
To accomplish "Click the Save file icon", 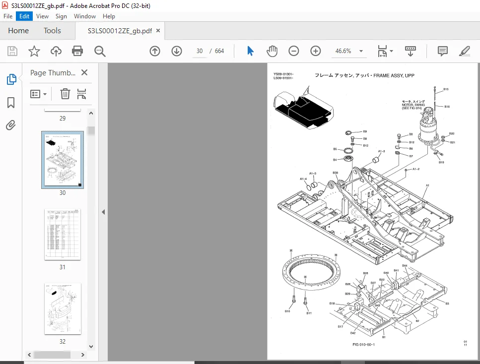I will [12, 51].
